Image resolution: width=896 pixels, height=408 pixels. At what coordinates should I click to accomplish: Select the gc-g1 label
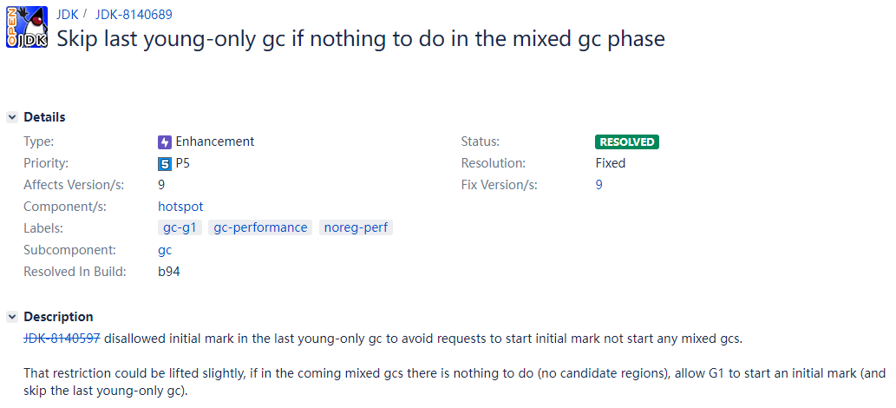(x=180, y=227)
